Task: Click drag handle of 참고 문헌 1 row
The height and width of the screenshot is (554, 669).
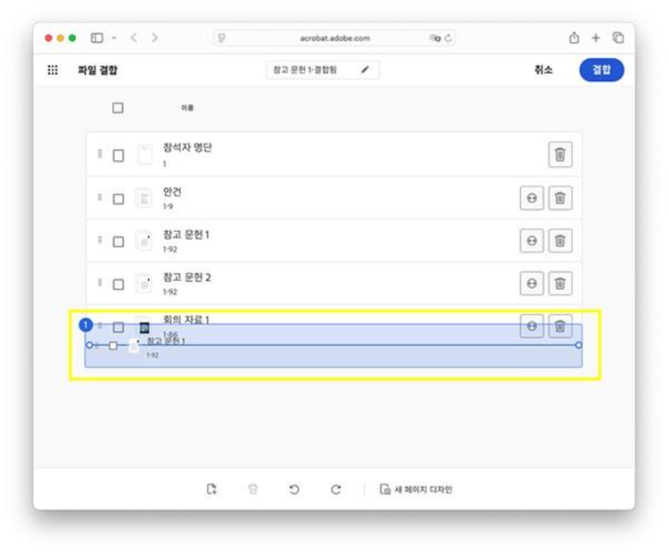Action: pyautogui.click(x=99, y=240)
